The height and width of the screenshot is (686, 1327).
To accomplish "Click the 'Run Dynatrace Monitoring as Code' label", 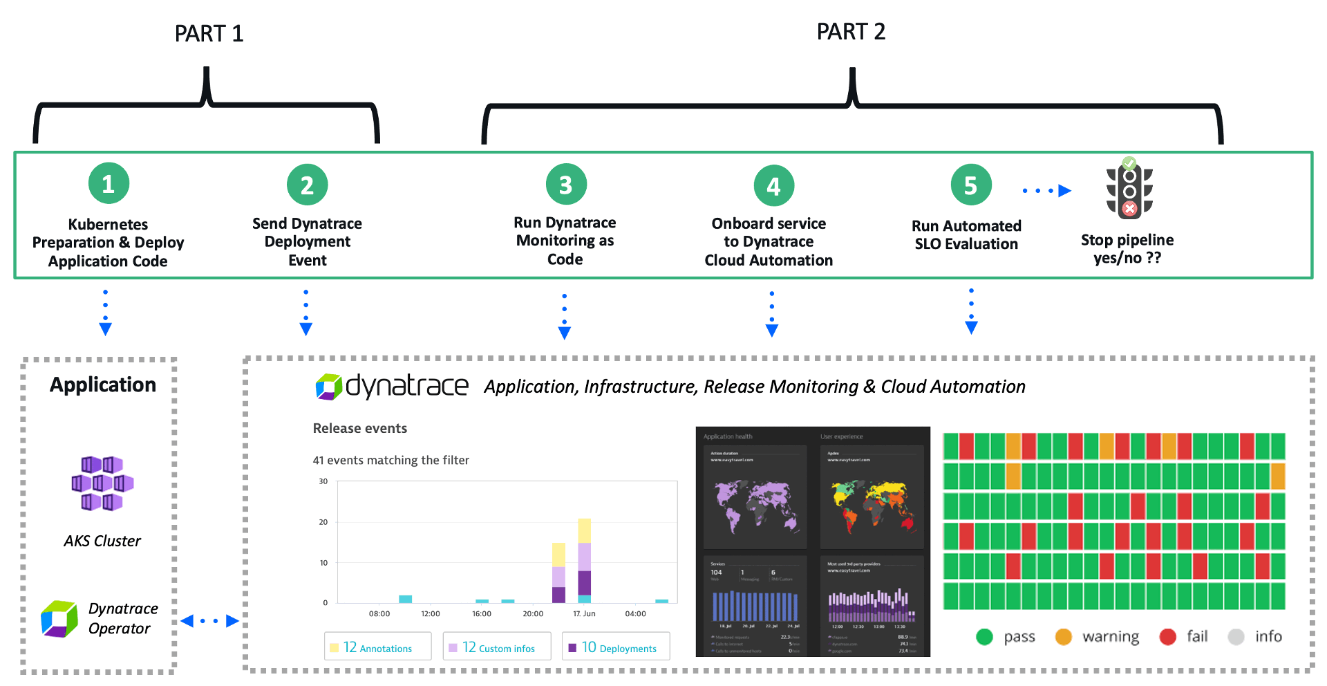I will [565, 241].
